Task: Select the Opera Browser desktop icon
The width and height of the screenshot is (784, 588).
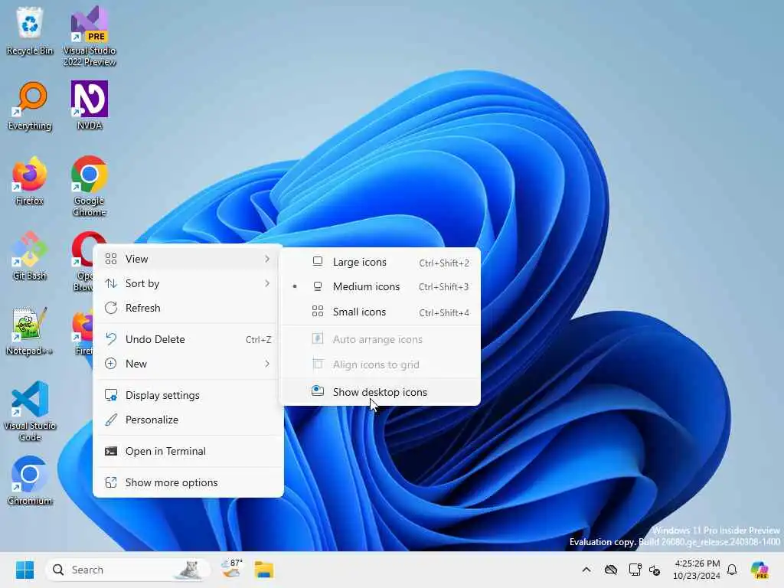Action: coord(83,261)
